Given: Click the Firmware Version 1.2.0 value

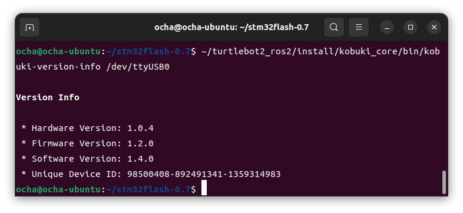Looking at the screenshot, I should tap(140, 144).
